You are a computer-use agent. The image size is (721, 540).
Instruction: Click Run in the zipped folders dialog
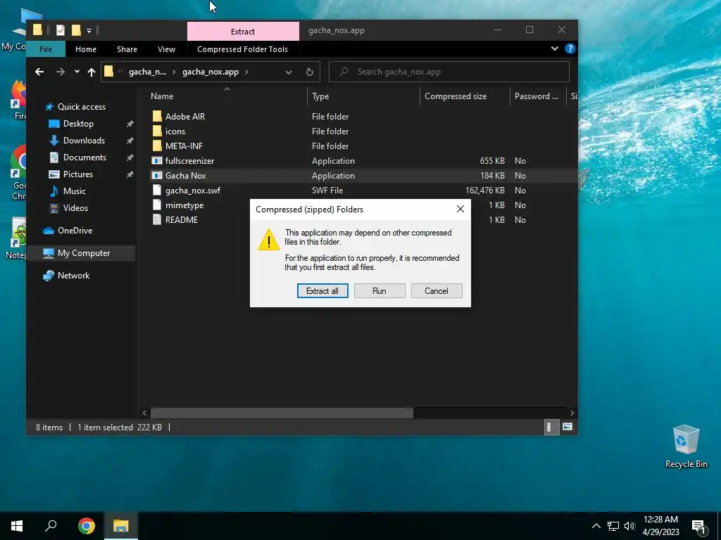pyautogui.click(x=380, y=290)
